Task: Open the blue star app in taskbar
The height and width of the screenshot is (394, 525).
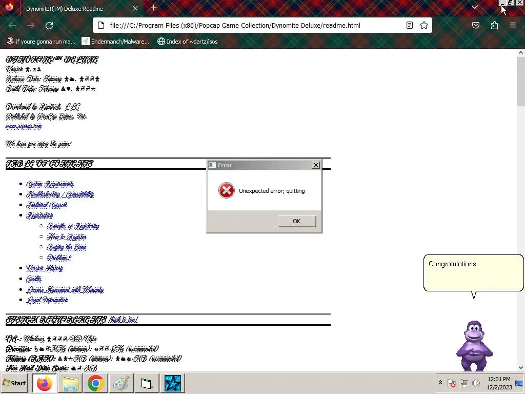Action: pos(172,383)
